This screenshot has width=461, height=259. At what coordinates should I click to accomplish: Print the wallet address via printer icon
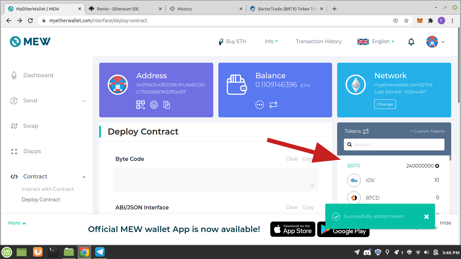[x=154, y=105]
